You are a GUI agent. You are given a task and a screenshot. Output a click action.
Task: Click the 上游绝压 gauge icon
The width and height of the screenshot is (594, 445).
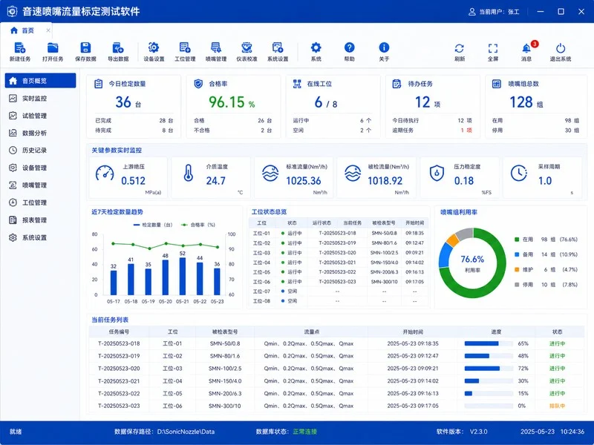coord(105,174)
